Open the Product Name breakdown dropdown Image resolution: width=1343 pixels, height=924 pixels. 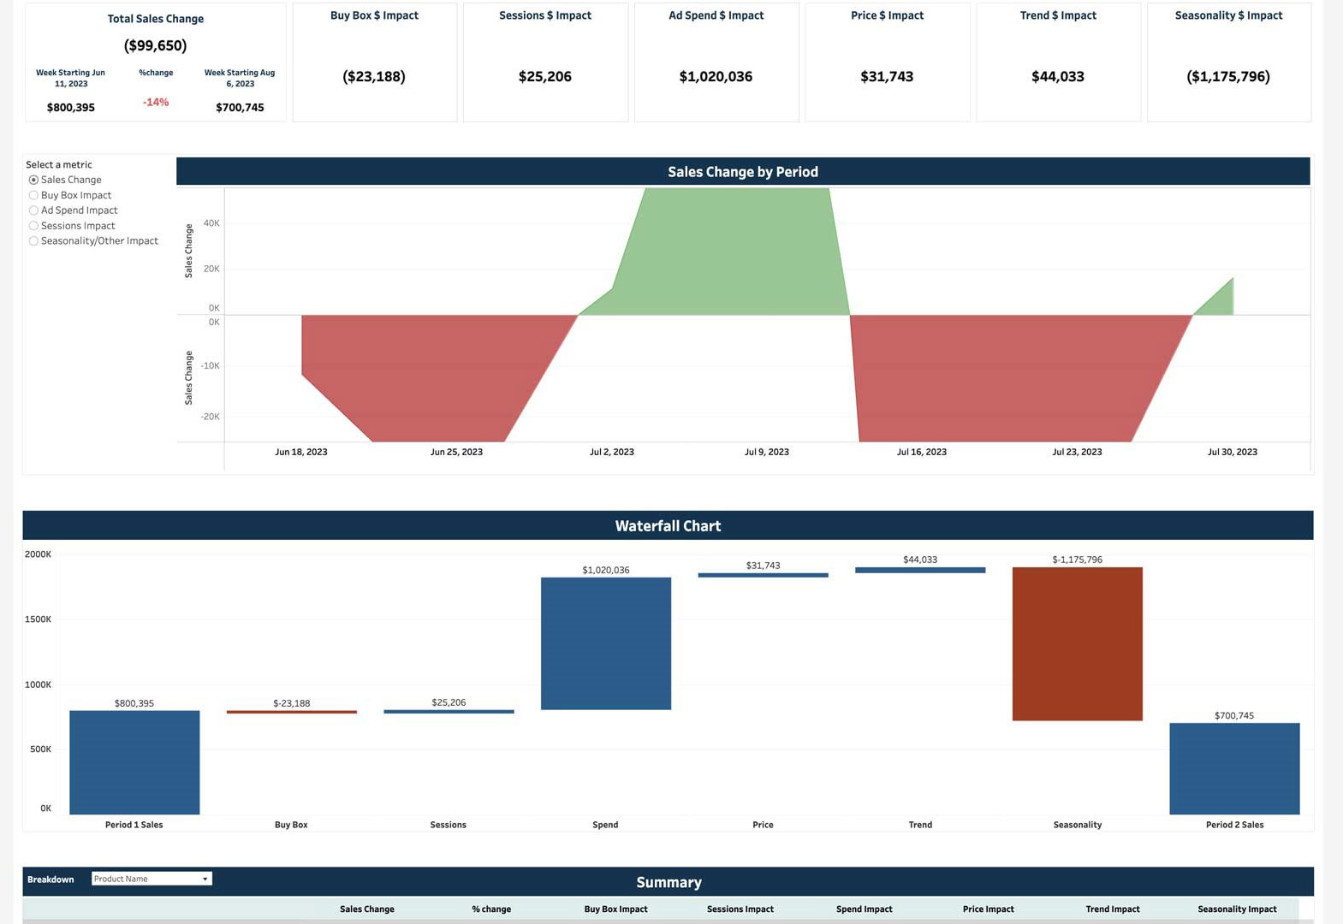152,879
